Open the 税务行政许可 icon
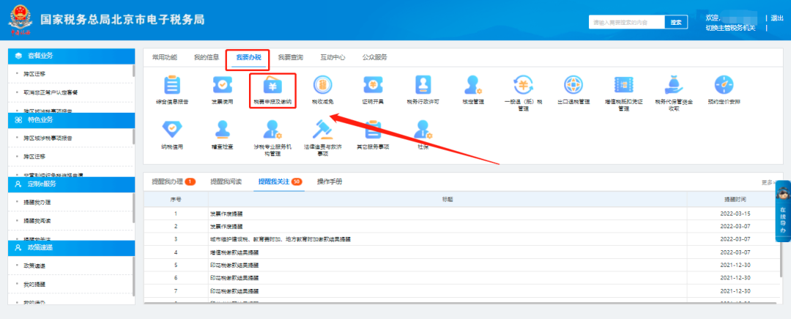Screen dimensions: 791x319 pos(423,85)
